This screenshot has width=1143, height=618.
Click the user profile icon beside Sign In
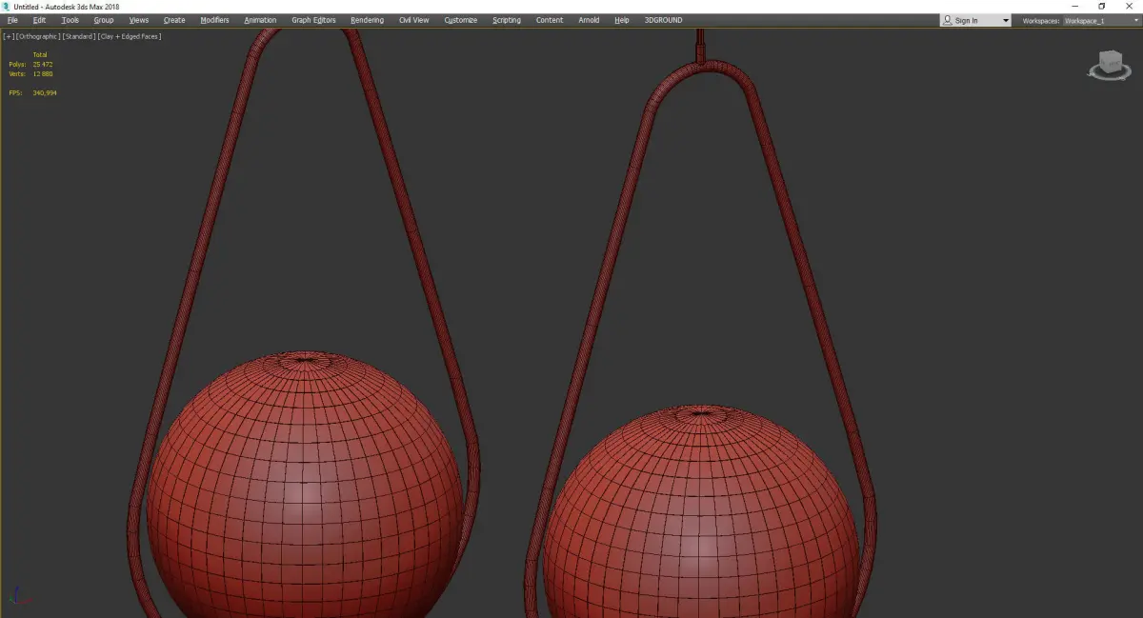[947, 20]
